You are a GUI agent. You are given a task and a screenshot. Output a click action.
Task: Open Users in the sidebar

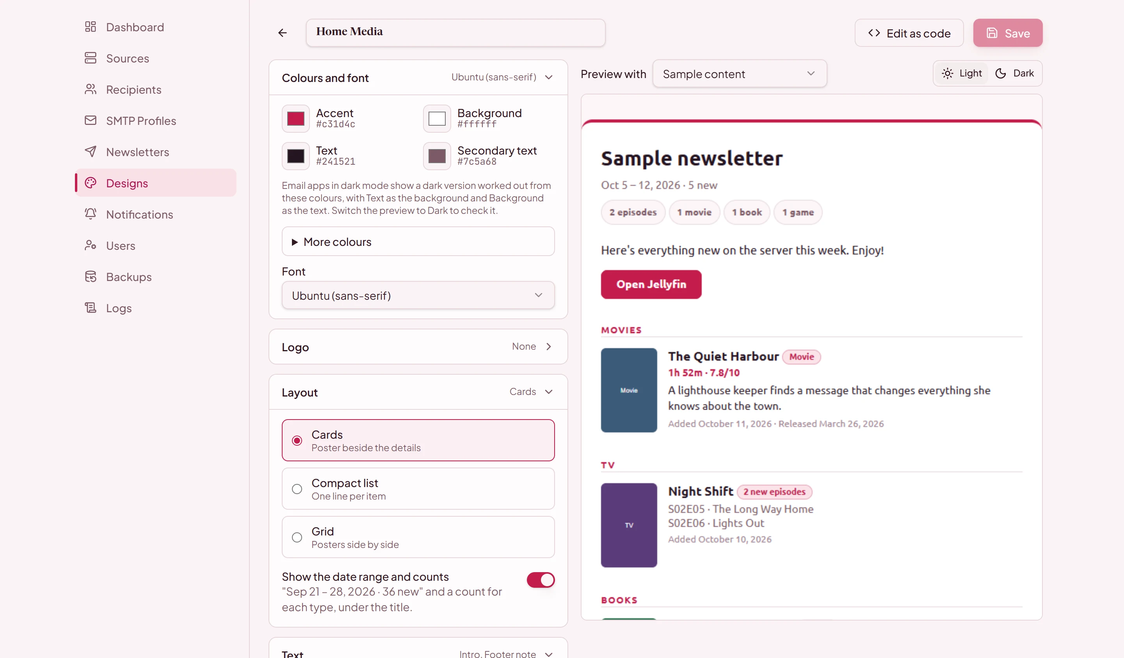[156, 246]
